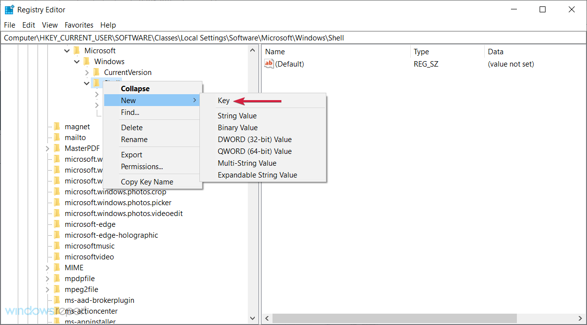Screen dimensions: 587x325
Task: Open the File menu
Action: (x=10, y=25)
